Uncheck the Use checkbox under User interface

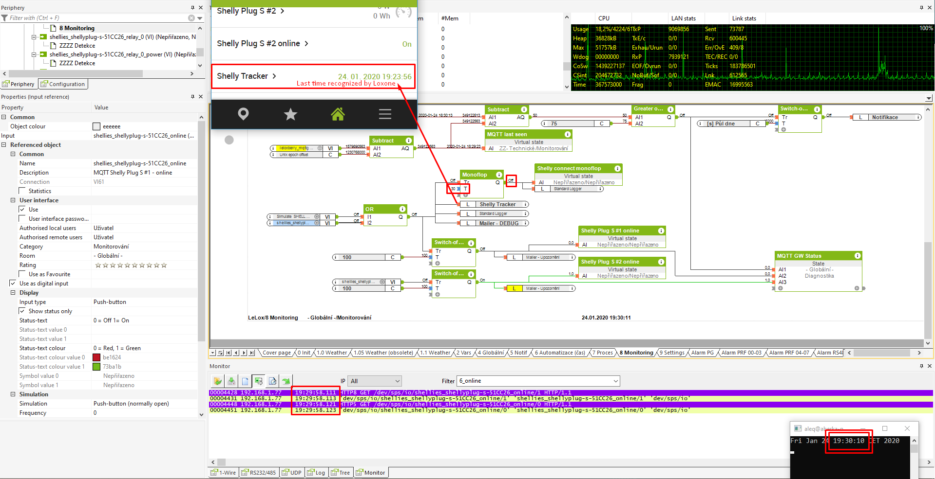(x=22, y=210)
